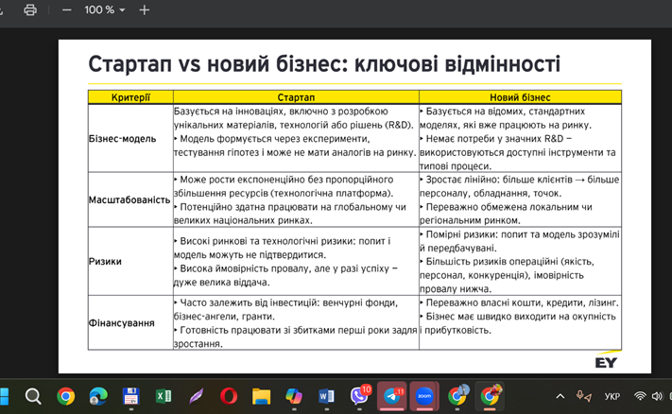
Task: Open Excel from the taskbar
Action: (164, 396)
